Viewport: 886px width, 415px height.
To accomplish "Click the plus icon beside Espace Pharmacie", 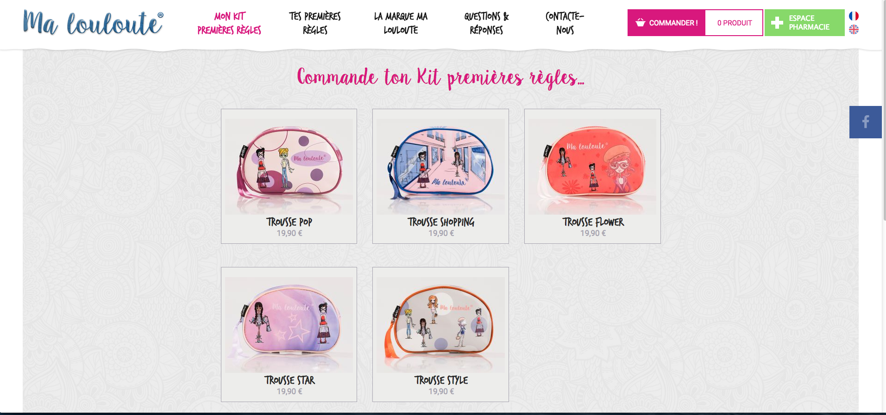I will 777,23.
